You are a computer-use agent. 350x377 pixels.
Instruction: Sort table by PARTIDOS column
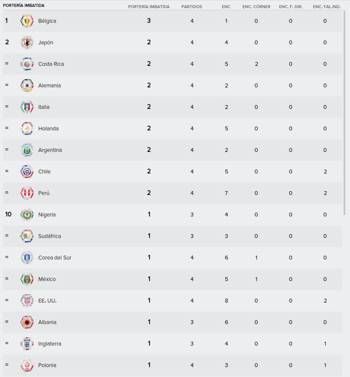click(x=192, y=7)
